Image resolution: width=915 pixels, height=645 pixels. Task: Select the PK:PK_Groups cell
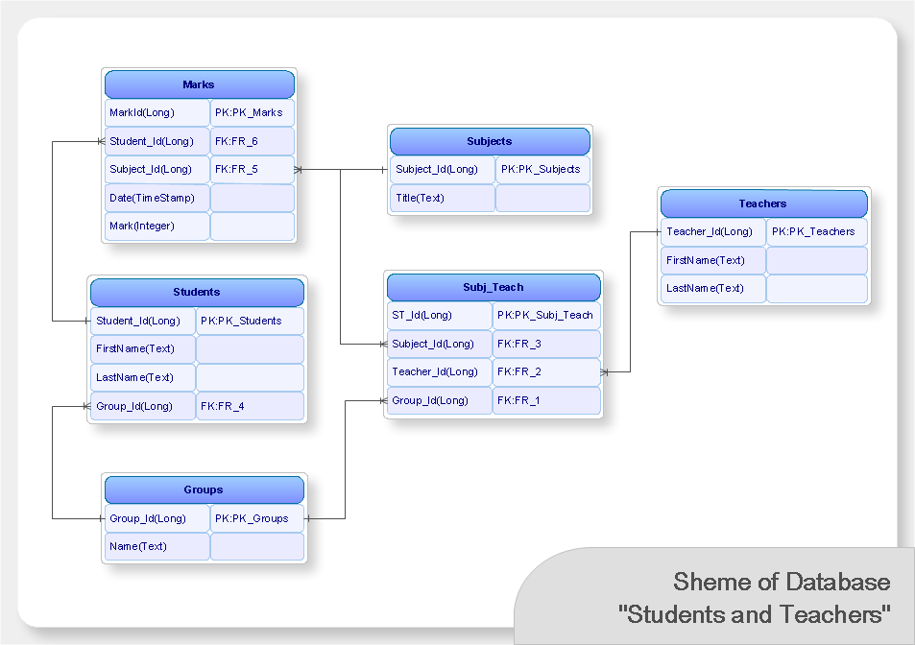click(257, 518)
